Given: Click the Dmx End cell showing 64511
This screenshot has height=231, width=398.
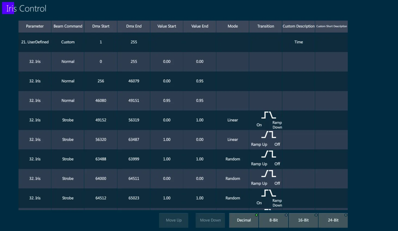Looking at the screenshot, I should click(x=134, y=179).
